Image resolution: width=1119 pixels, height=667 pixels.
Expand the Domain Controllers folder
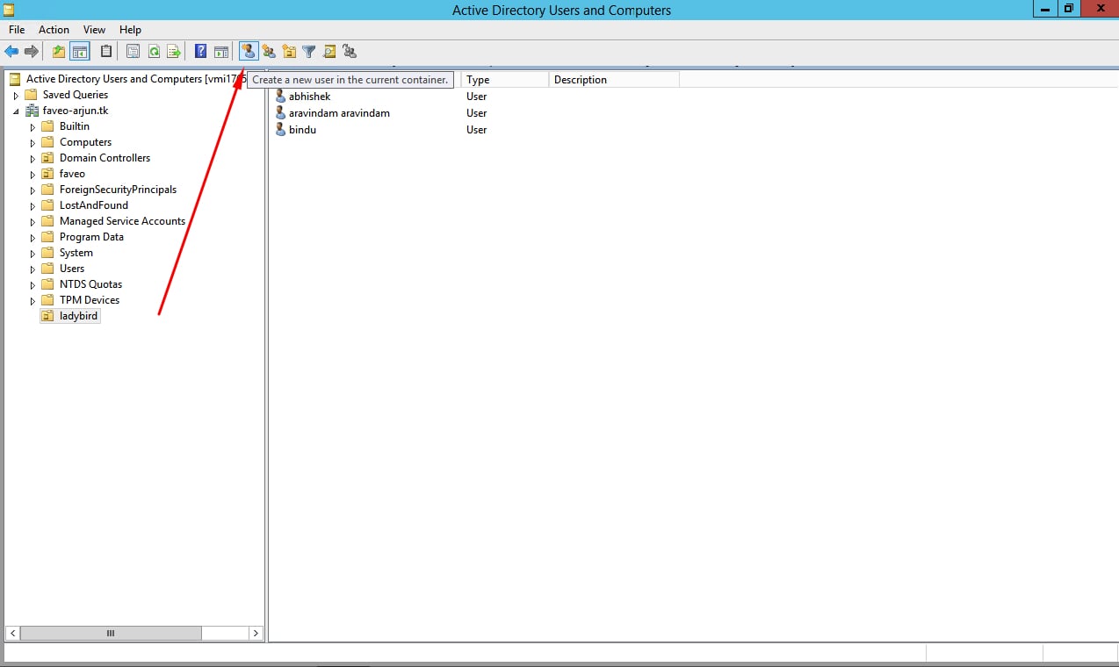click(x=33, y=159)
